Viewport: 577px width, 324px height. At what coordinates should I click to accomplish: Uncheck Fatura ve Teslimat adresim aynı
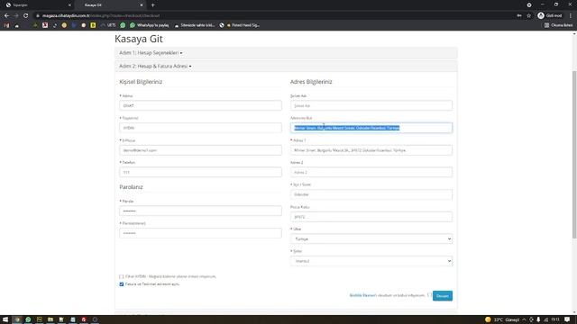point(122,284)
